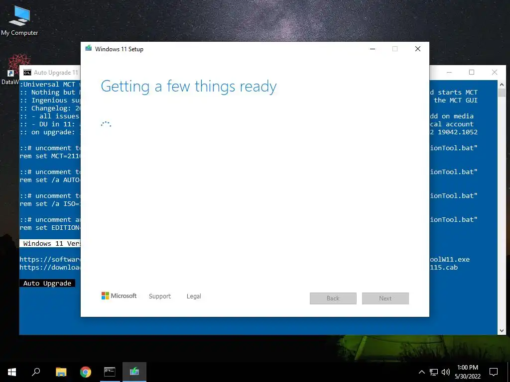
Task: Open the Legal link in setup
Action: (194, 296)
